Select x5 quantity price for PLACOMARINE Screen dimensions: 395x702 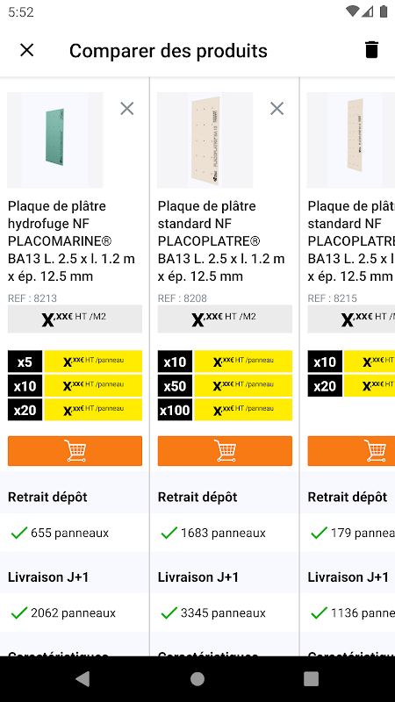tap(75, 362)
